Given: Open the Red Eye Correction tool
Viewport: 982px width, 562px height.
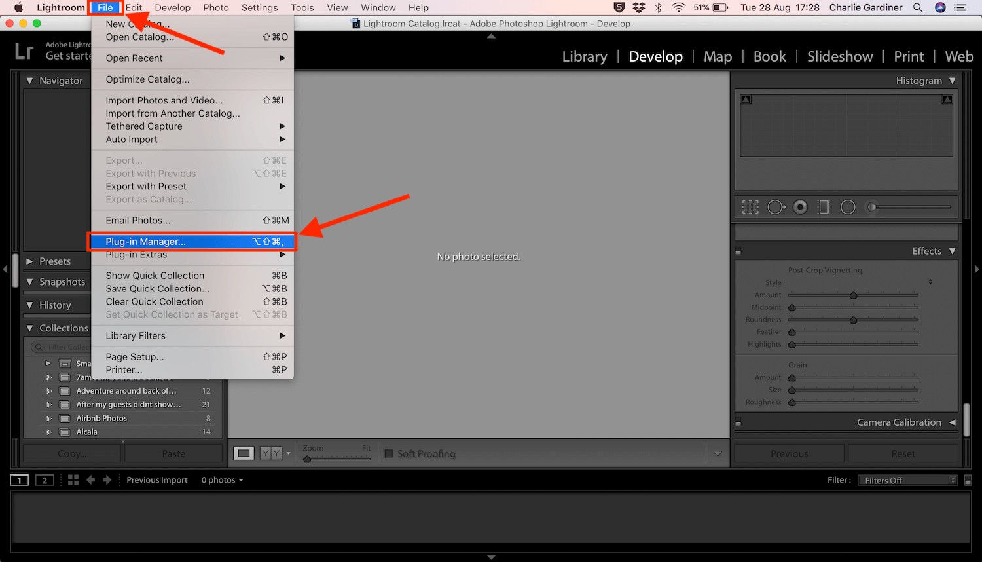Looking at the screenshot, I should click(x=800, y=206).
